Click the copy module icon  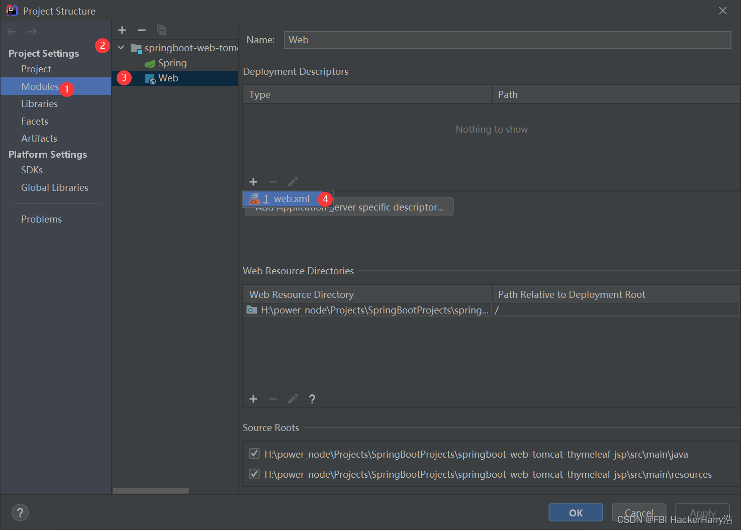coord(161,30)
